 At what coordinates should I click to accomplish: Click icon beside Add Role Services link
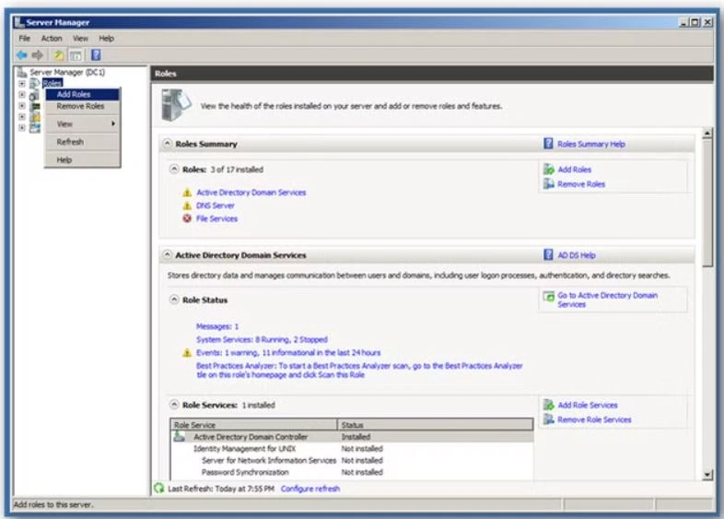(x=549, y=405)
